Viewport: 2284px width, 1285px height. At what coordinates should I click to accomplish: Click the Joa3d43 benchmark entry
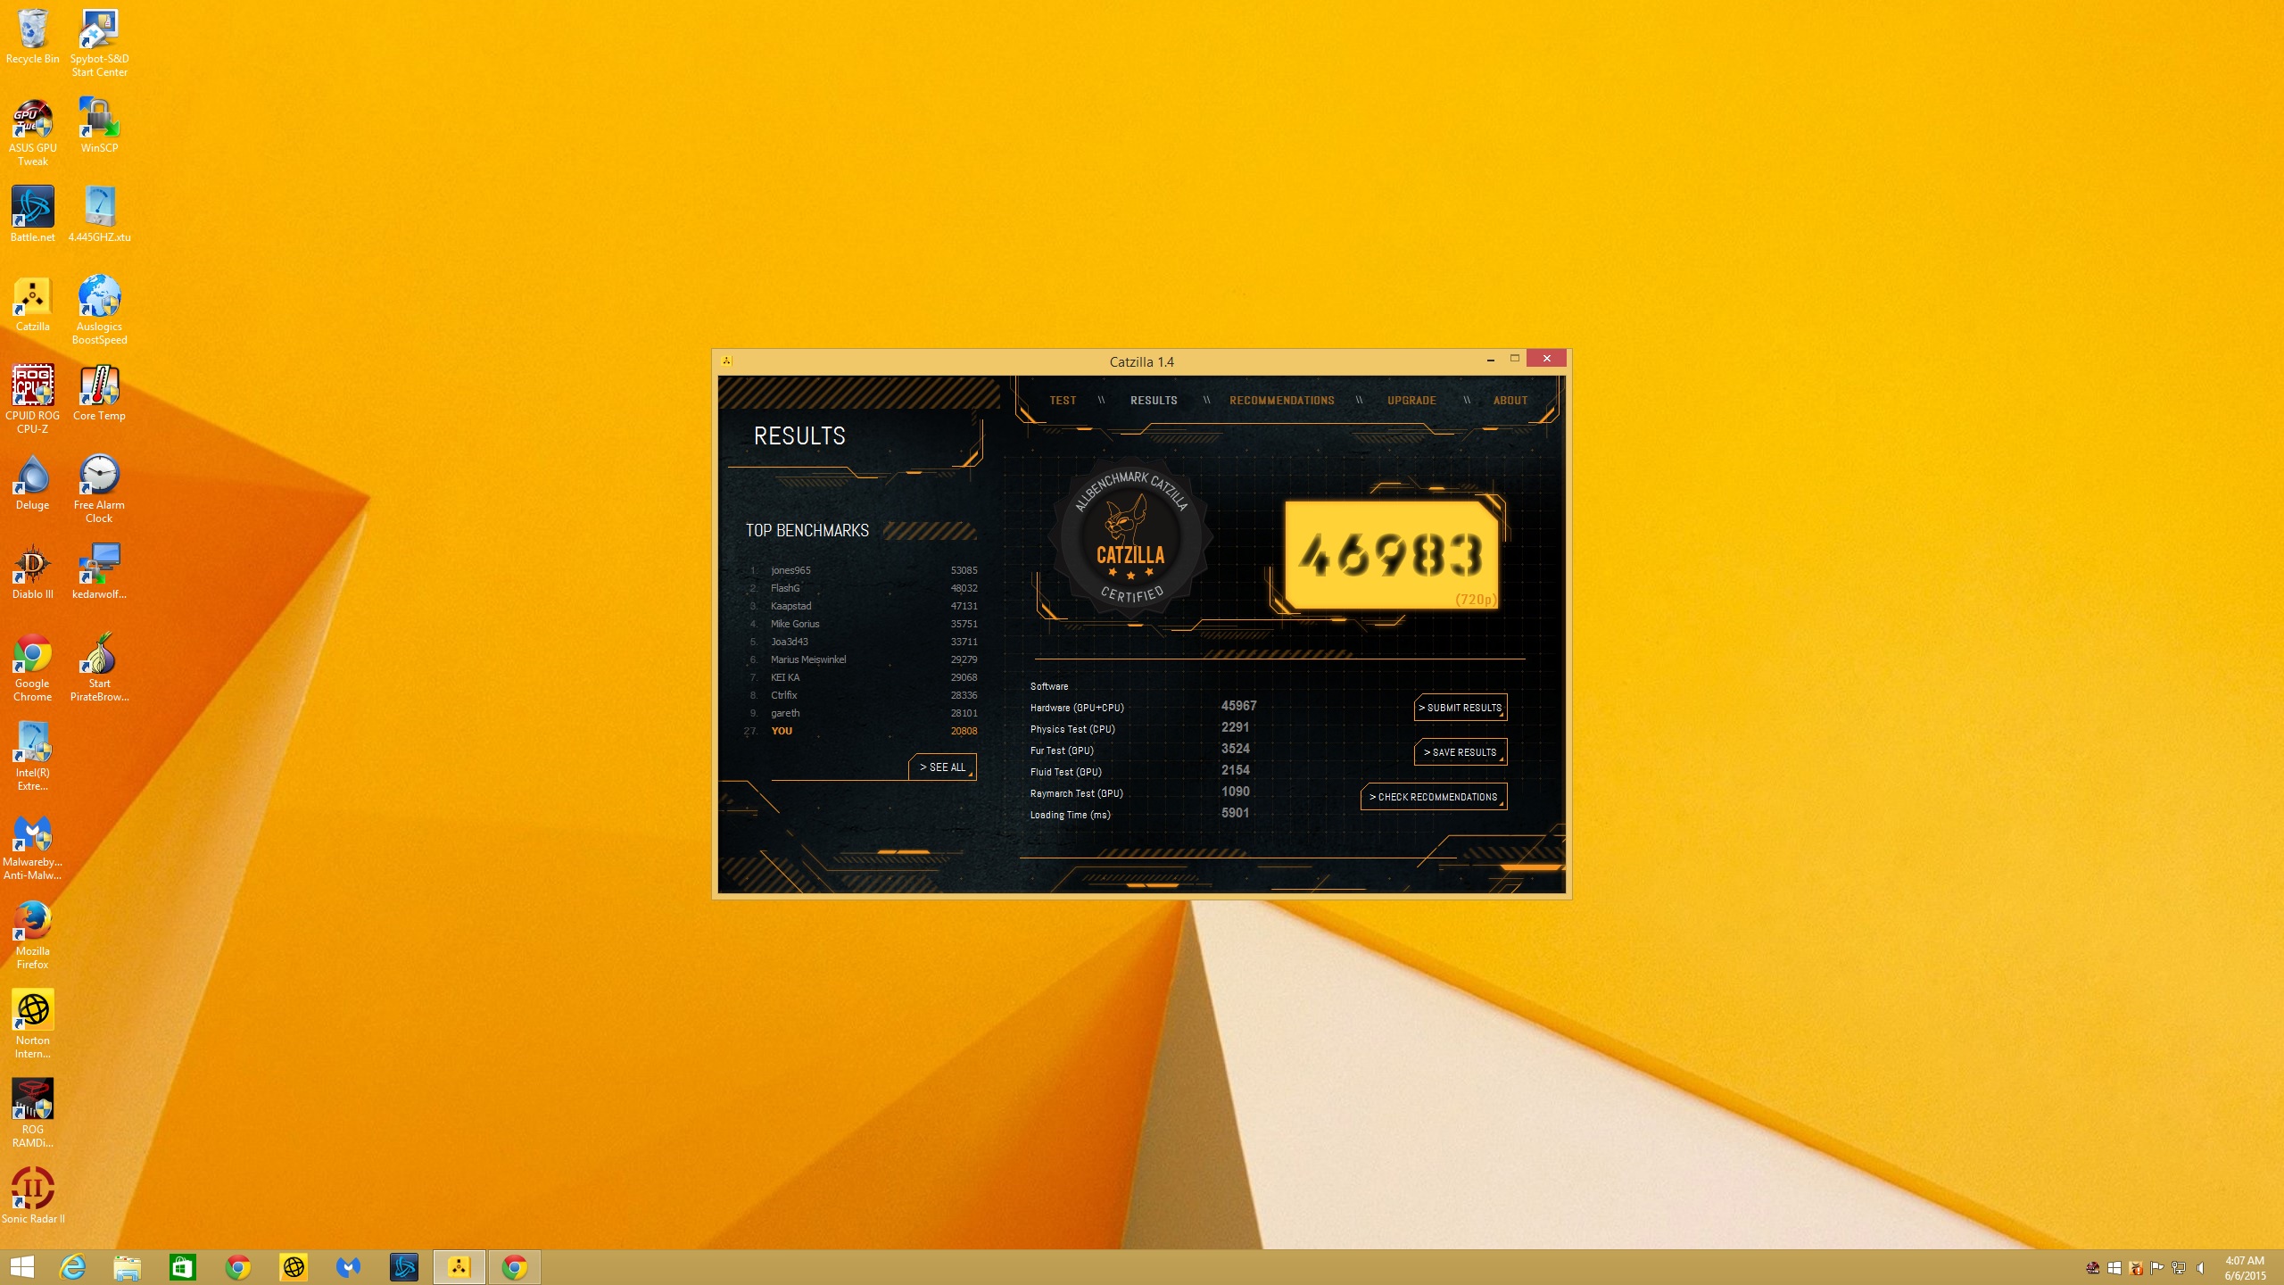[863, 642]
